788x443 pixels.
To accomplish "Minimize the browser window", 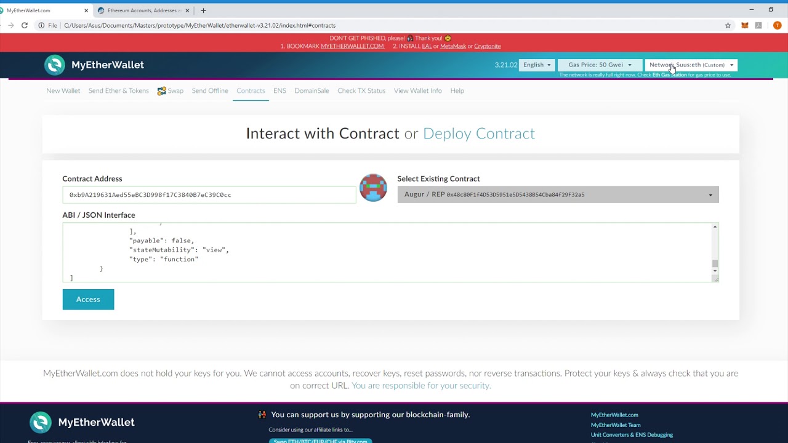I will pyautogui.click(x=752, y=10).
